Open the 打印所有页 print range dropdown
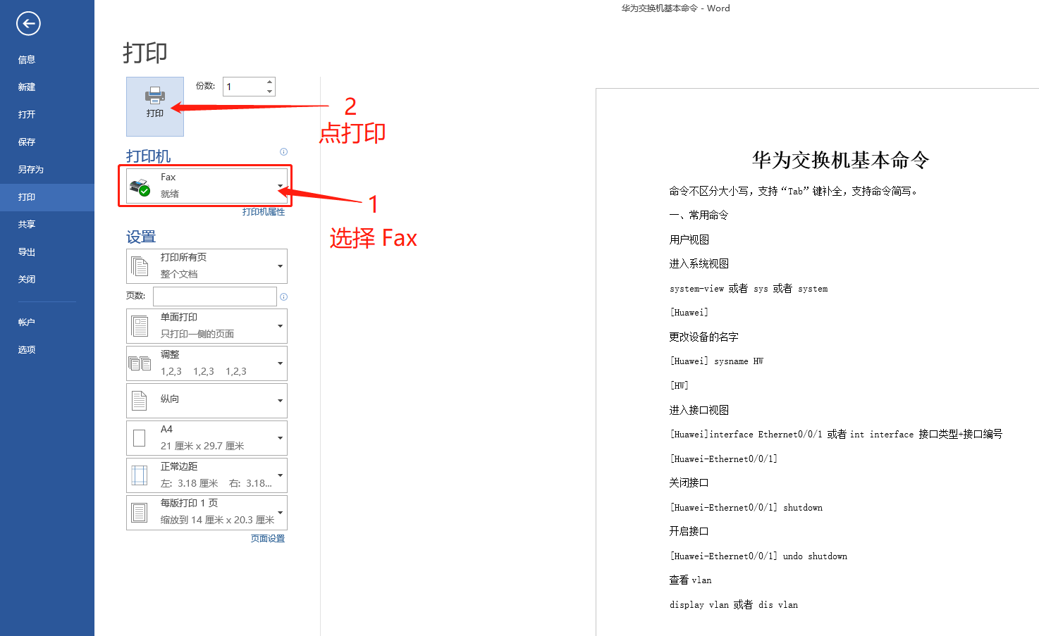 [279, 266]
